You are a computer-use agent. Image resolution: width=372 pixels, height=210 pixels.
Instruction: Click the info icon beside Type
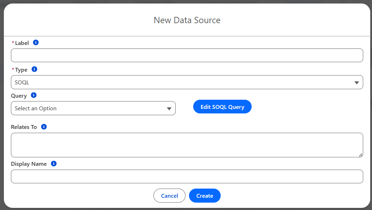point(34,69)
